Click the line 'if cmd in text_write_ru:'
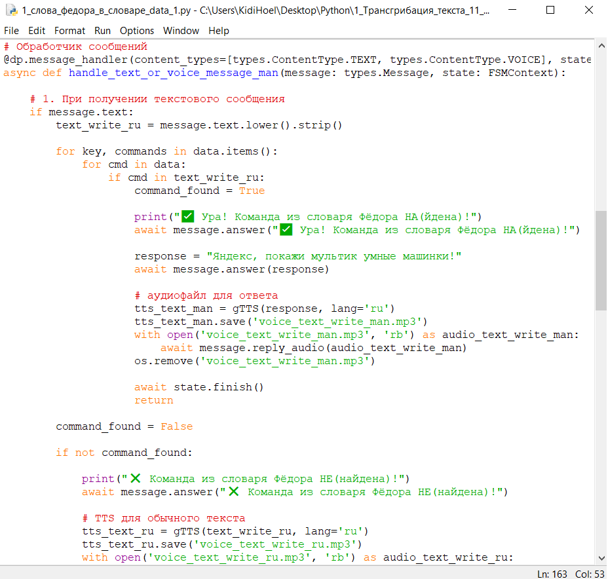Viewport: 608px width, 579px height. [x=186, y=177]
